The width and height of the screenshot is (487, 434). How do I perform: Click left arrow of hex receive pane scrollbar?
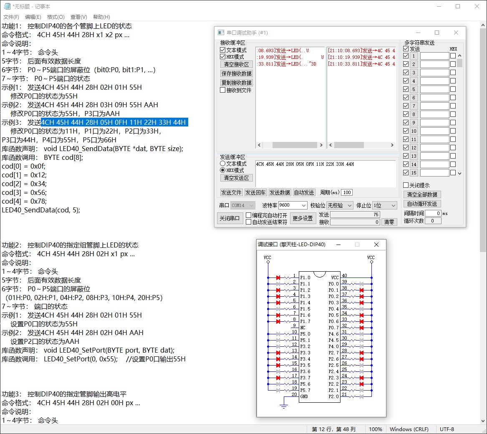[331, 145]
